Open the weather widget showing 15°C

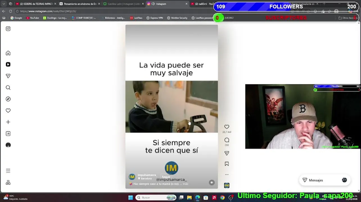pos(15,198)
